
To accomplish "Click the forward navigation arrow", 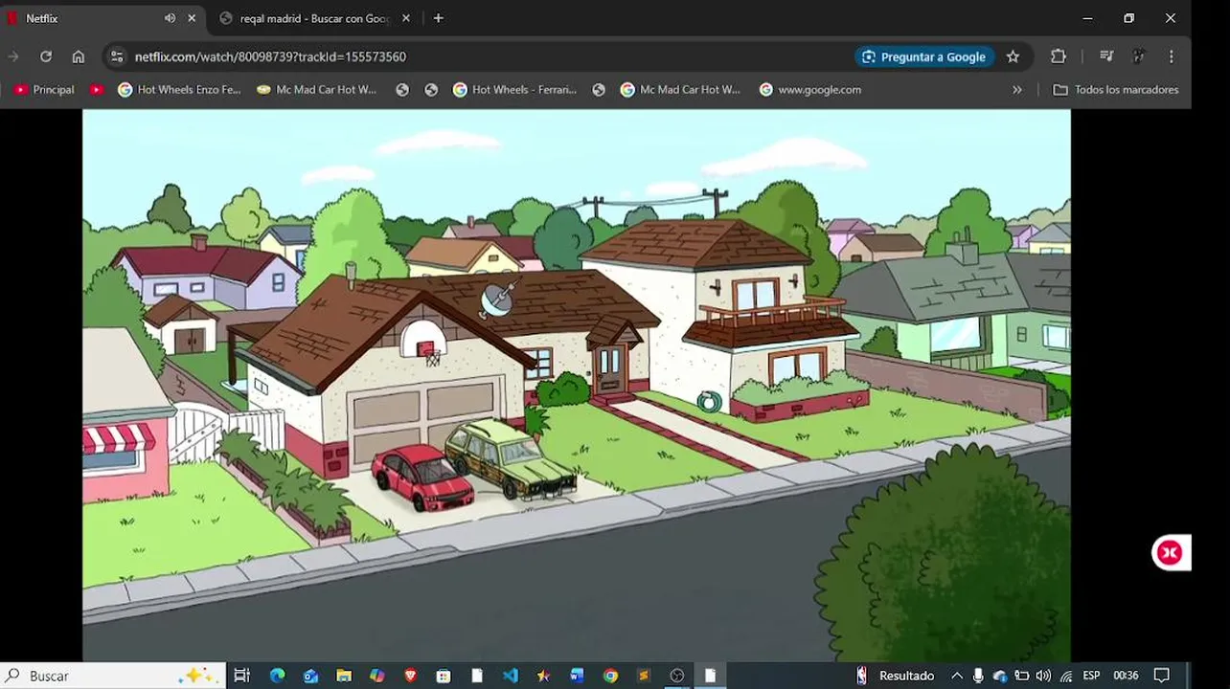I will tap(13, 56).
